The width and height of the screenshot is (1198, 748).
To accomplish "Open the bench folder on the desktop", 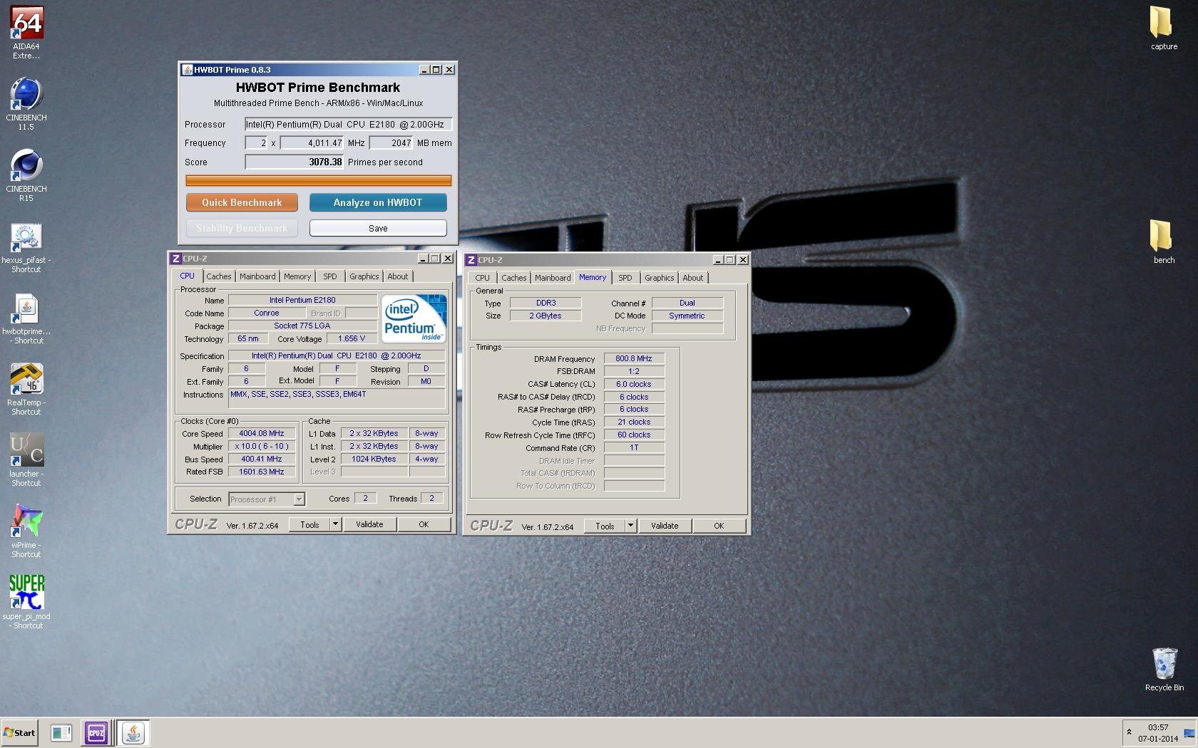I will click(x=1164, y=242).
